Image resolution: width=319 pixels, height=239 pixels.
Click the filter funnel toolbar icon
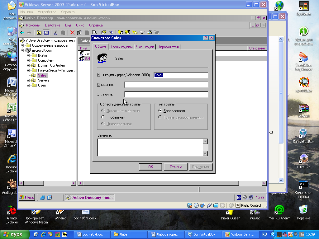[x=142, y=32]
